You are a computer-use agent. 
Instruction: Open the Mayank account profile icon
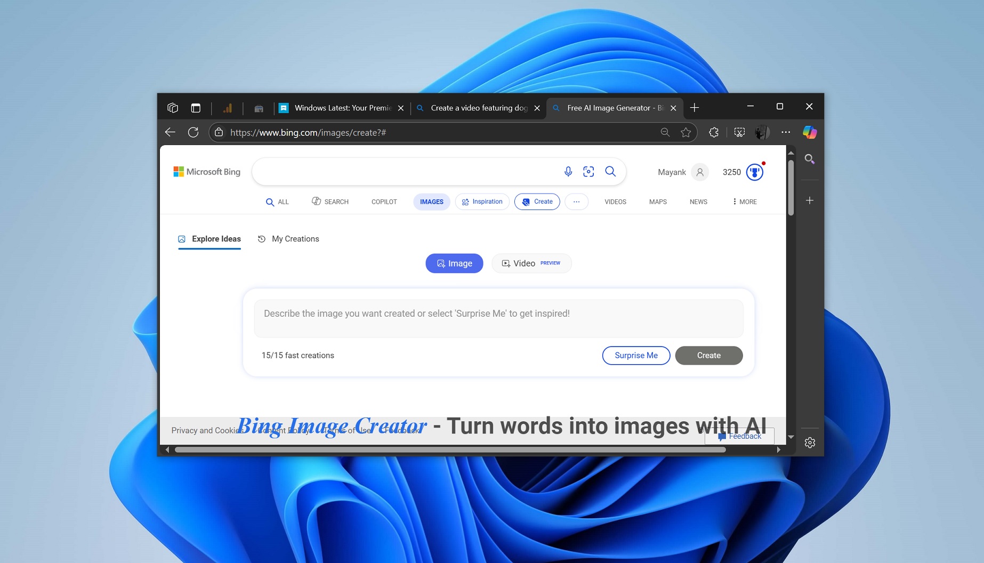click(700, 172)
